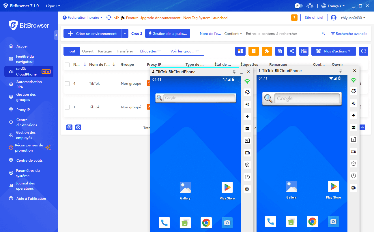Click the orange upload arrow icon in the header
374x232 pixels.
point(294,18)
